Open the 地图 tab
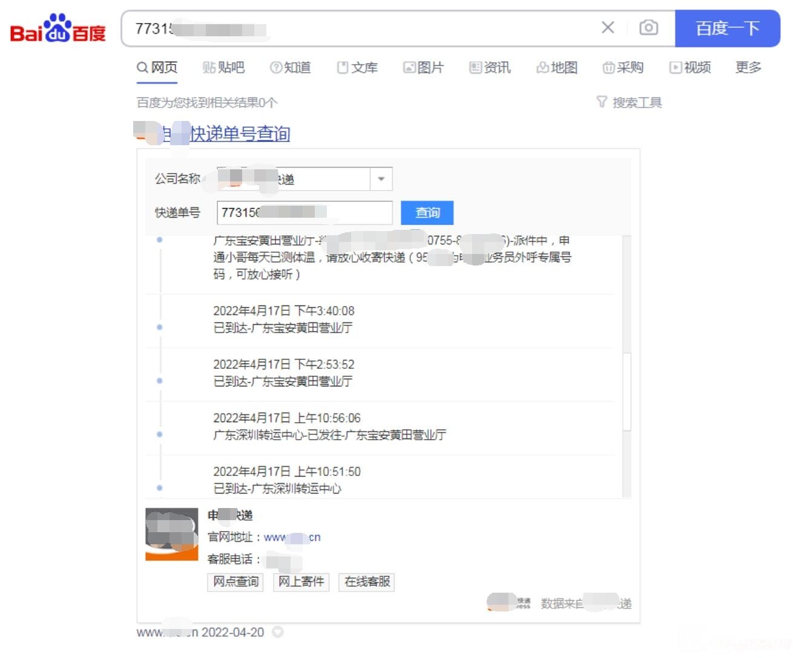Image resolution: width=793 pixels, height=658 pixels. click(x=557, y=68)
